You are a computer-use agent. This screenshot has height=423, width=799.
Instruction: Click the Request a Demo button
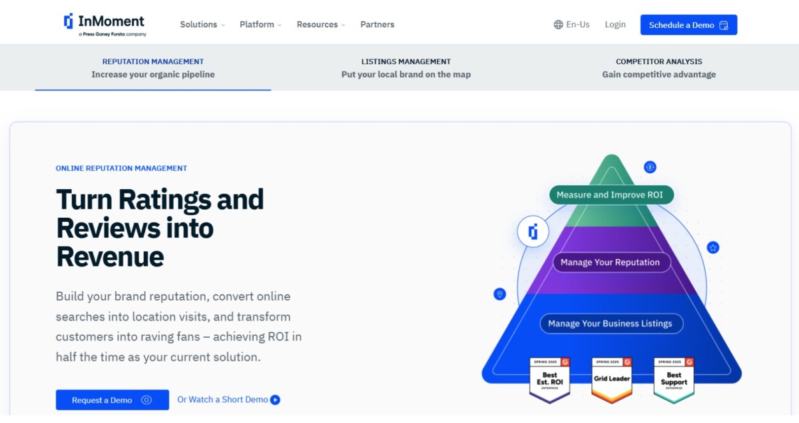point(112,400)
